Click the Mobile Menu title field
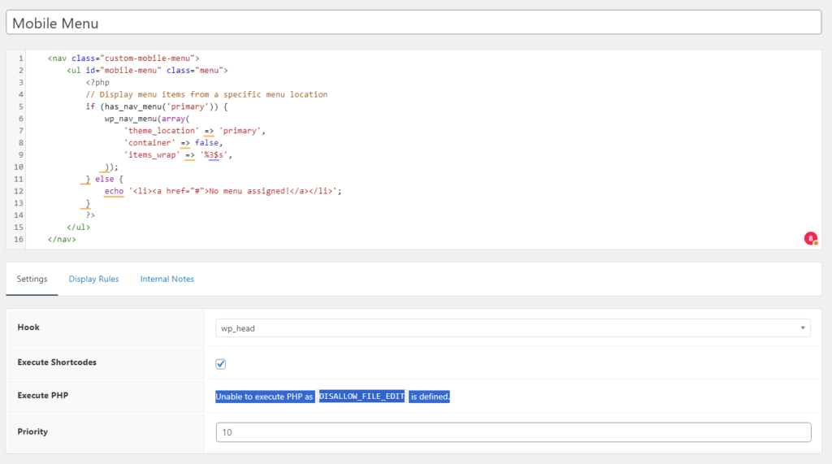 (x=415, y=23)
